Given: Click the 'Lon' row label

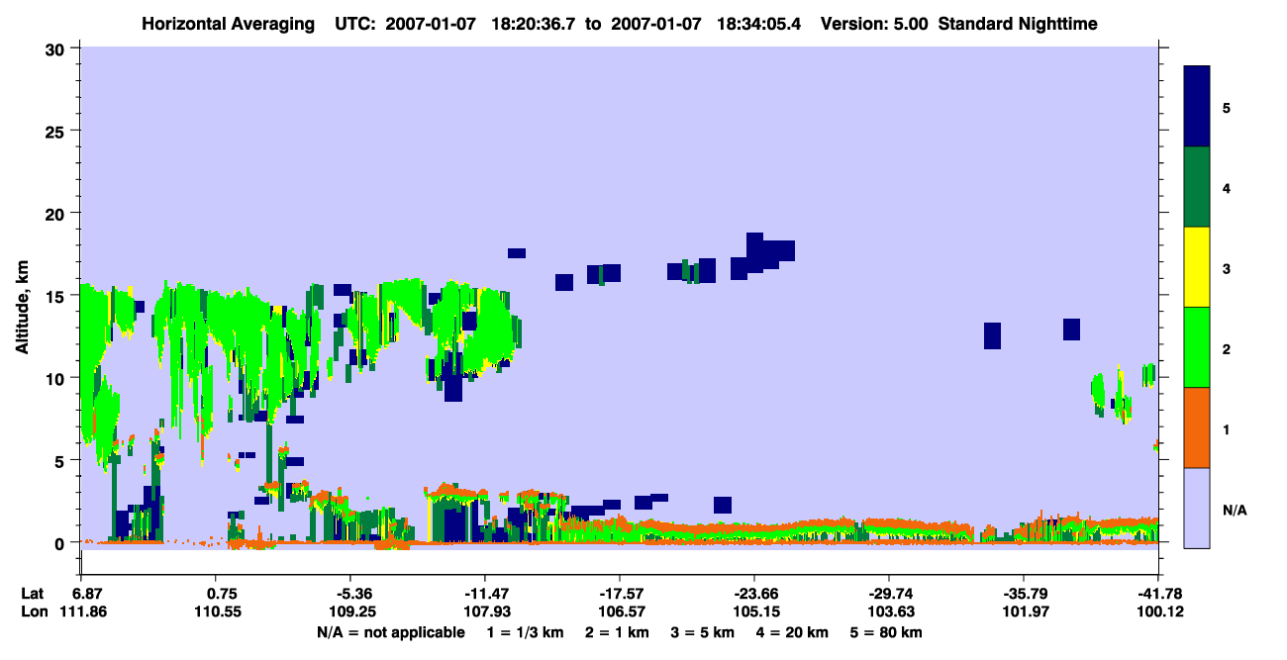Looking at the screenshot, I should [x=34, y=613].
